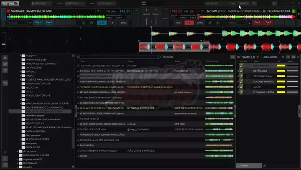Pick the yellow color swatch for ESTÃO AQUI

coord(281,71)
